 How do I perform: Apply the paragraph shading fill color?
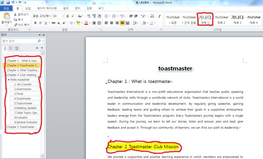144,23
